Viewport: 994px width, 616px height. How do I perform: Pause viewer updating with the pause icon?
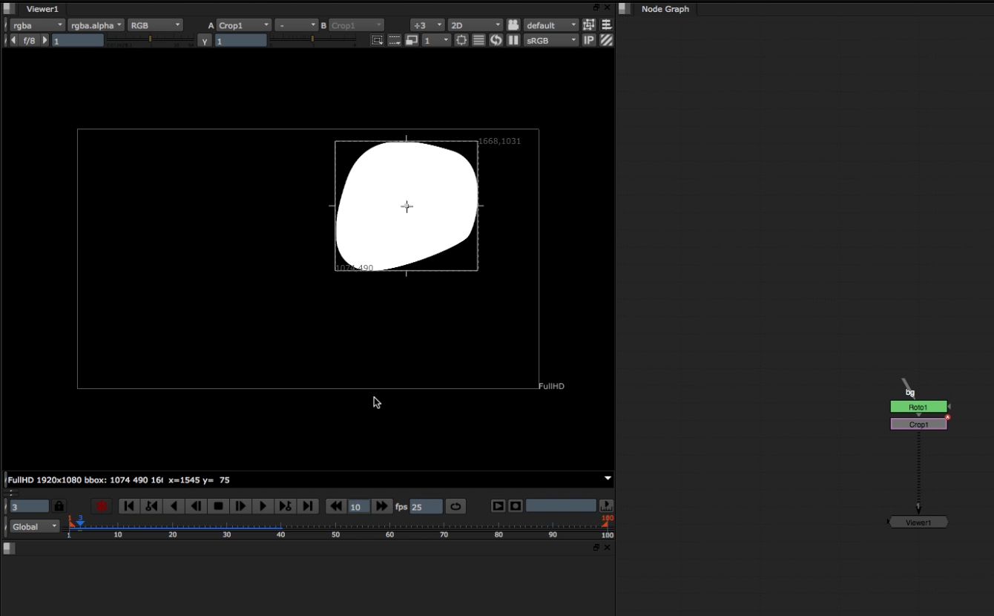point(513,40)
